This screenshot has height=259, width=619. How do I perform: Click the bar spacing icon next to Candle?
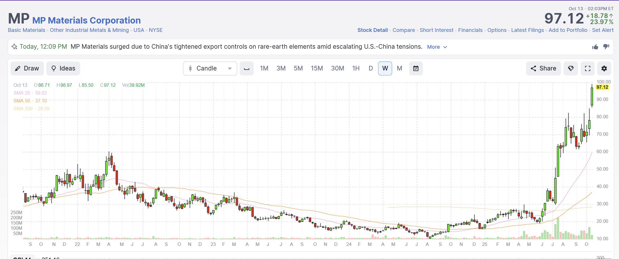point(247,68)
